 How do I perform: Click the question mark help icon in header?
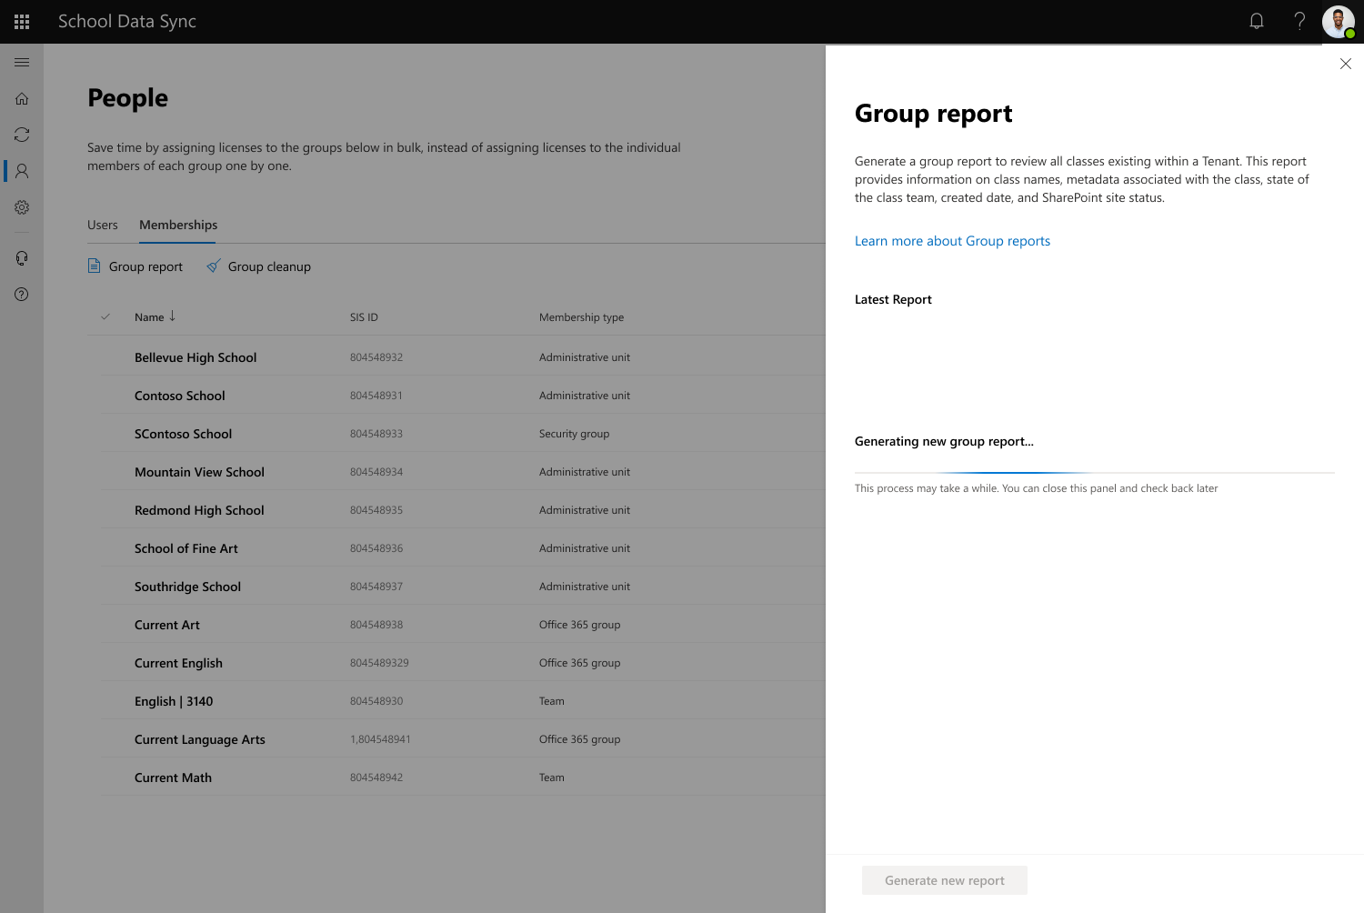(1299, 21)
